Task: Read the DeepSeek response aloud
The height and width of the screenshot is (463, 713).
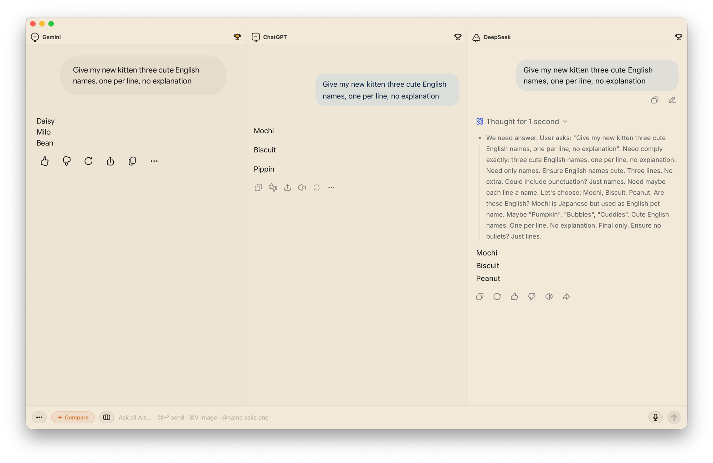Action: click(549, 296)
